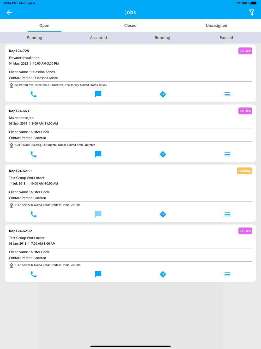
Task: Switch to the Closed tab
Action: click(x=130, y=25)
